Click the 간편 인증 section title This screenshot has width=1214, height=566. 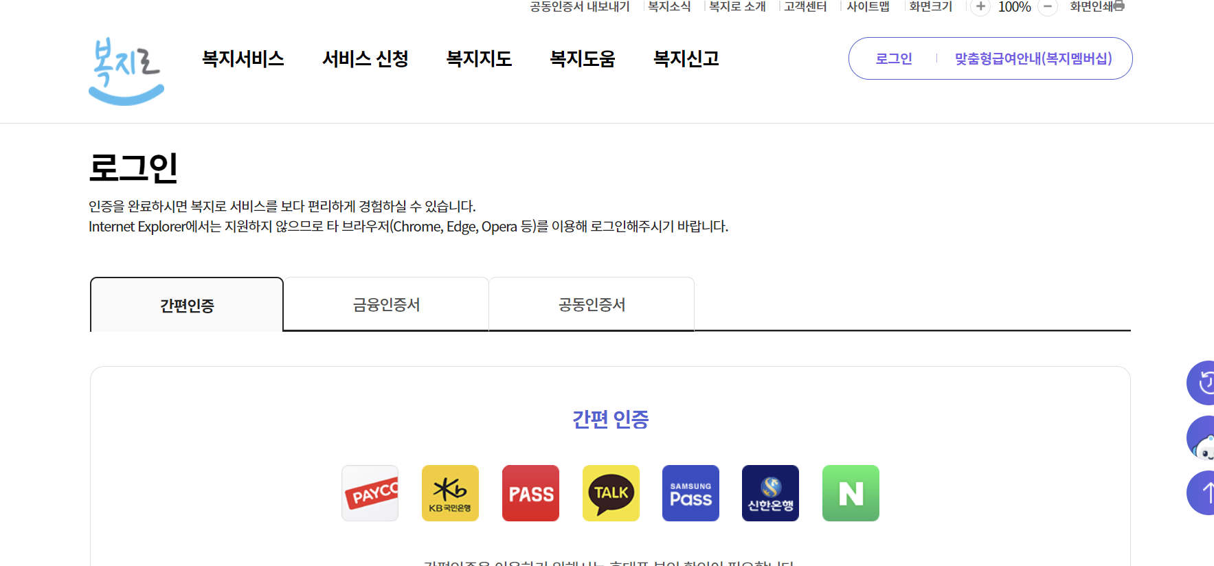[x=611, y=419]
